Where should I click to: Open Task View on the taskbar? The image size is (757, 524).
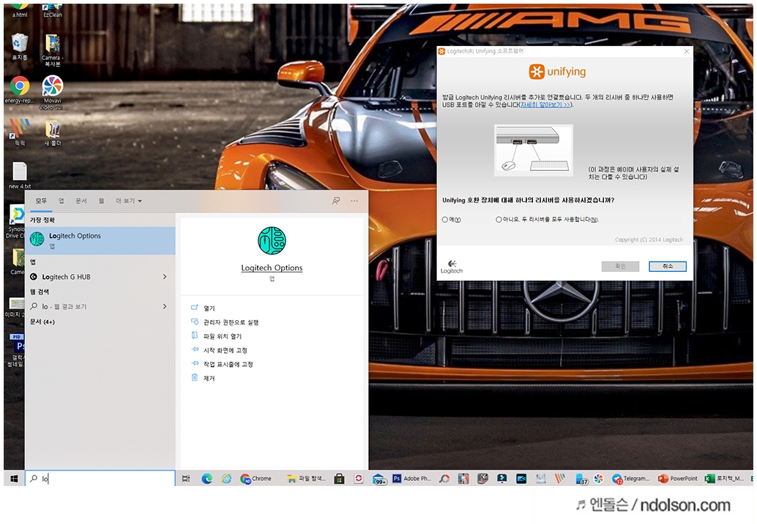[186, 479]
